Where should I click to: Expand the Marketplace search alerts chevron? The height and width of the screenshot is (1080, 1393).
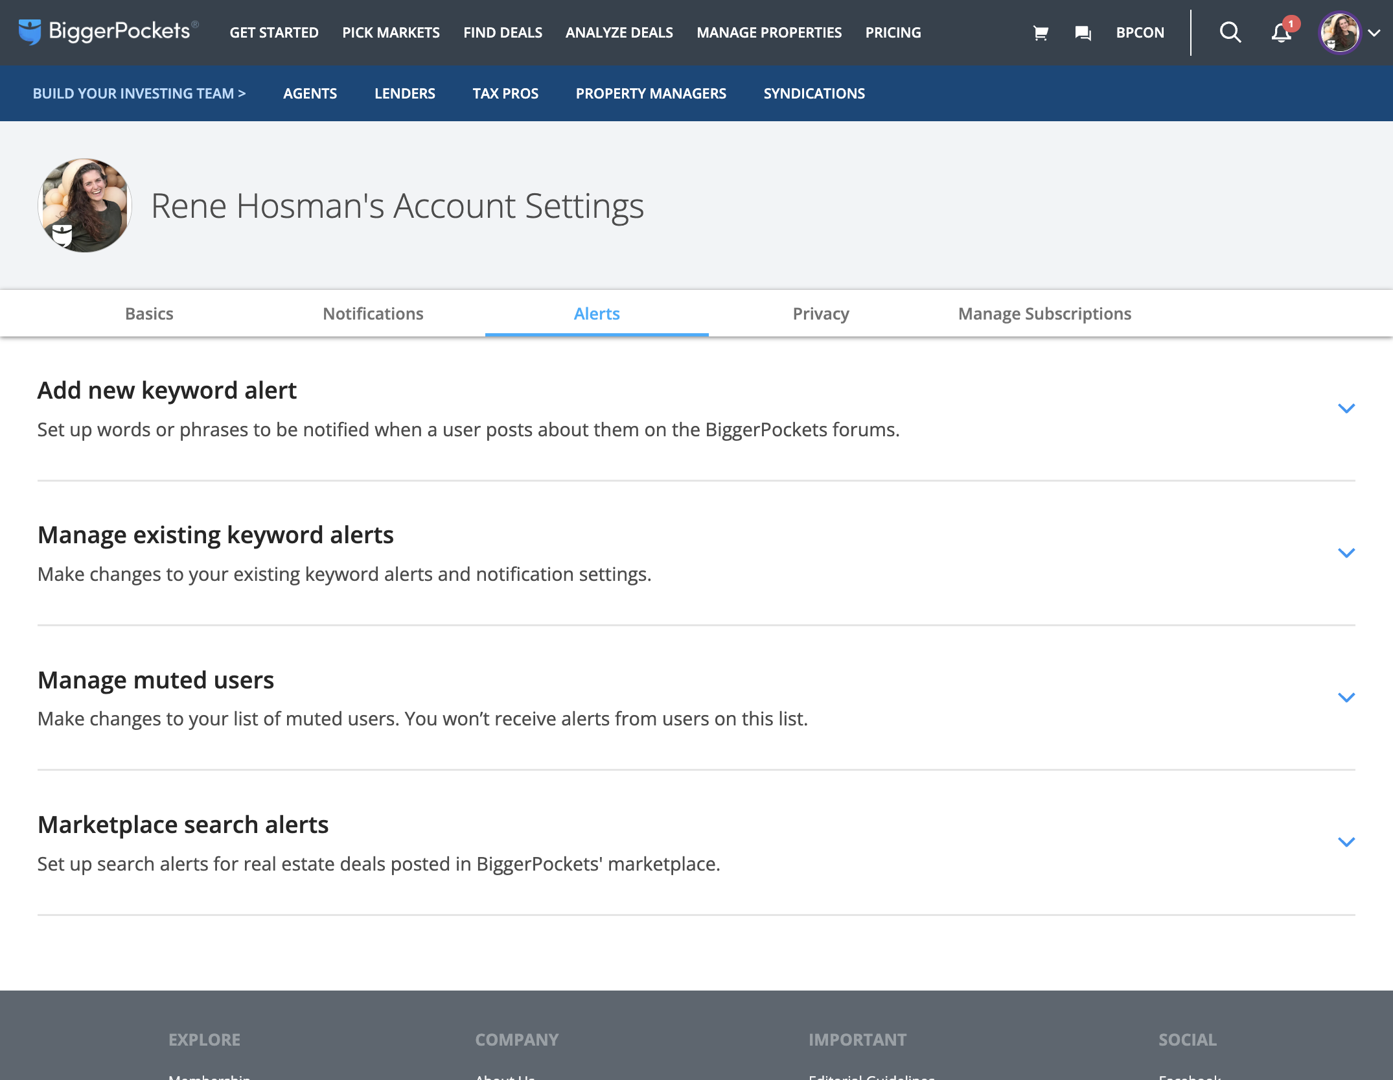1346,842
